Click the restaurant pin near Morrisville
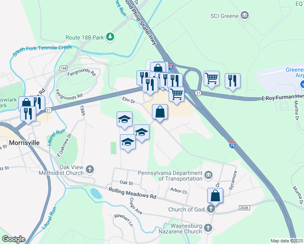 click(x=28, y=114)
